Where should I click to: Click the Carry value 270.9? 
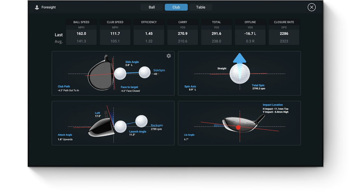182,33
